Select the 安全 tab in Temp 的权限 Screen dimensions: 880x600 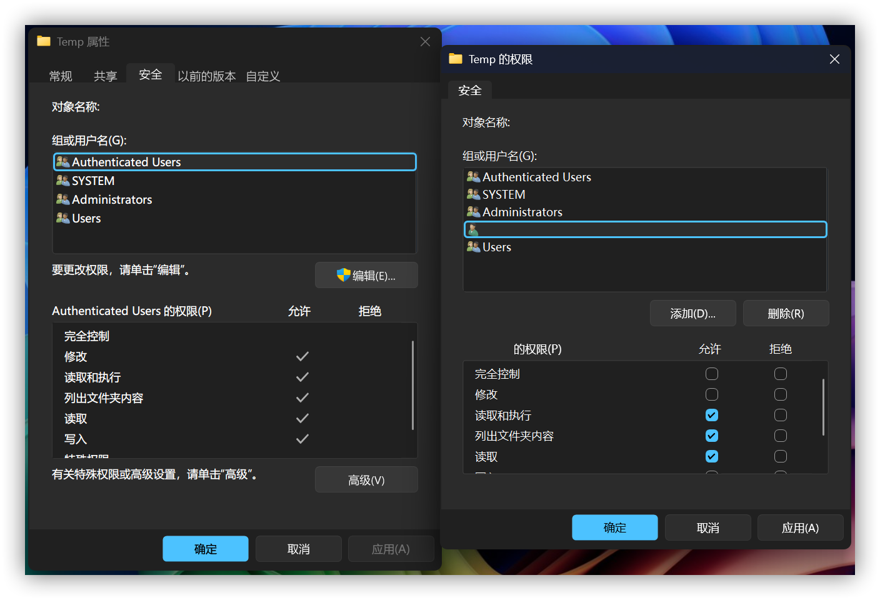click(x=470, y=90)
